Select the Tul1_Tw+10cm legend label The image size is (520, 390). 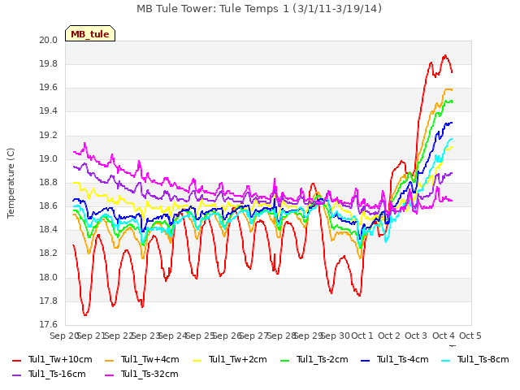click(x=60, y=359)
